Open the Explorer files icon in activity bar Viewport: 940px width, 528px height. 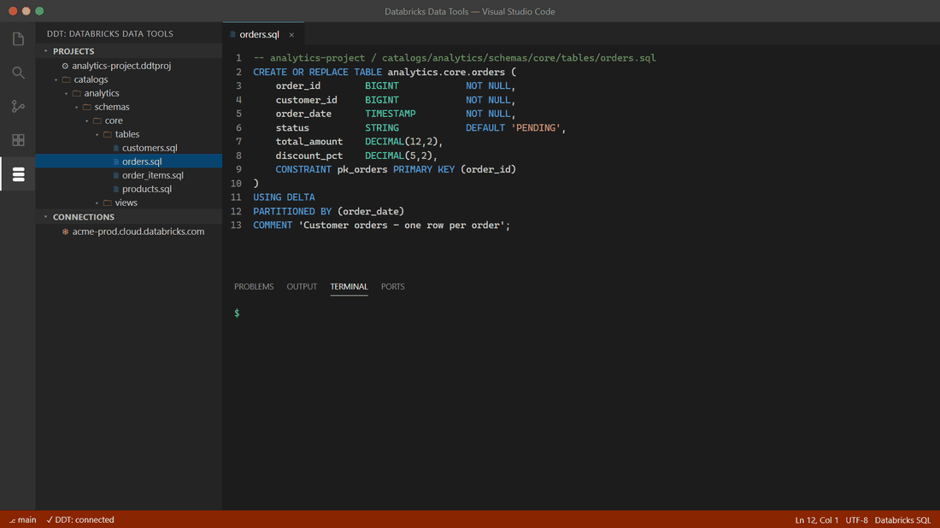[x=18, y=39]
